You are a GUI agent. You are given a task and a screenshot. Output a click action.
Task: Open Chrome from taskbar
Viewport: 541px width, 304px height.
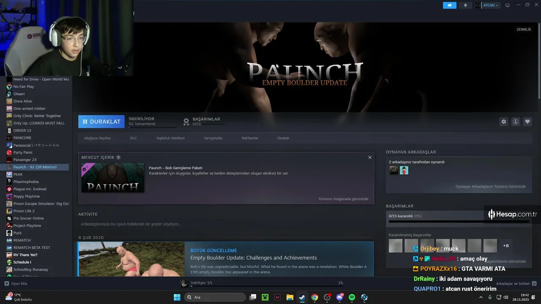click(314, 297)
